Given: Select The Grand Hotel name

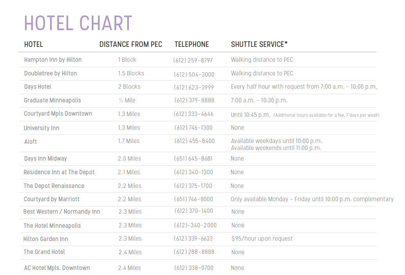Looking at the screenshot, I should [44, 252].
